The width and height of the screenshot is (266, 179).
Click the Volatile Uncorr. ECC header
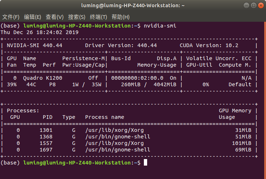tap(219, 58)
